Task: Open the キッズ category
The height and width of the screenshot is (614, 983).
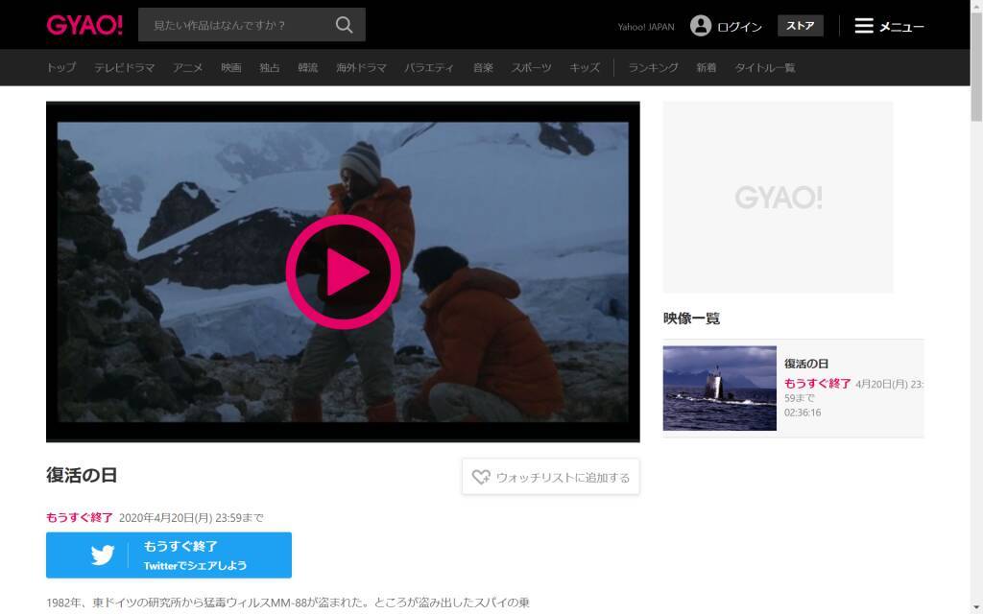Action: coord(585,68)
